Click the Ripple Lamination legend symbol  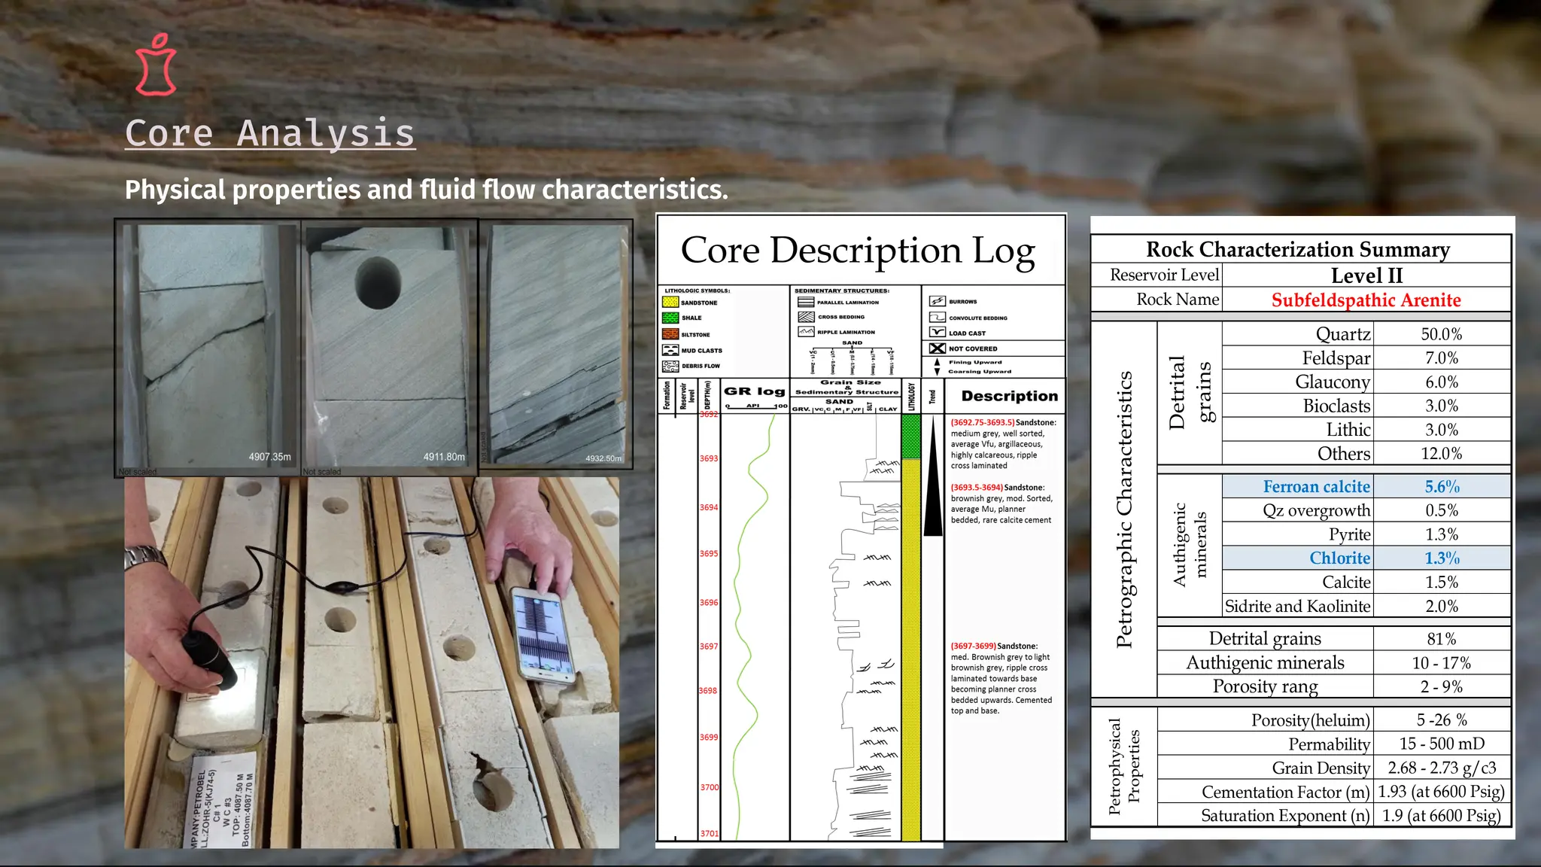point(806,332)
